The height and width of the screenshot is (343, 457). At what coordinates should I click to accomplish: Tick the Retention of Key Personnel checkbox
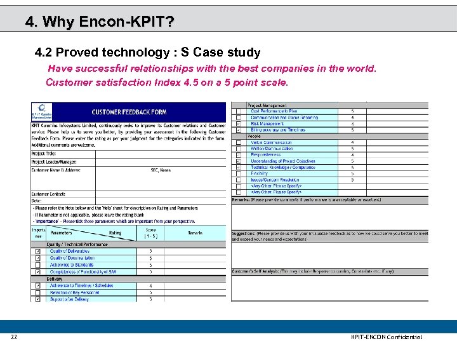[38, 293]
